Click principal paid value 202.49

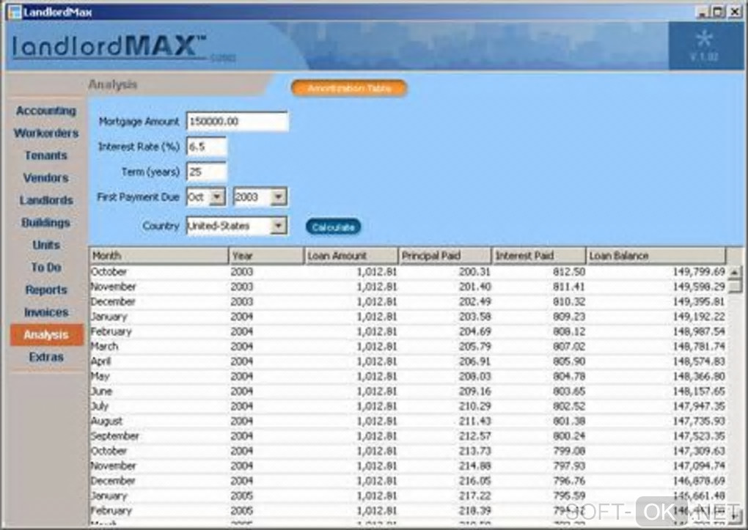coord(474,301)
